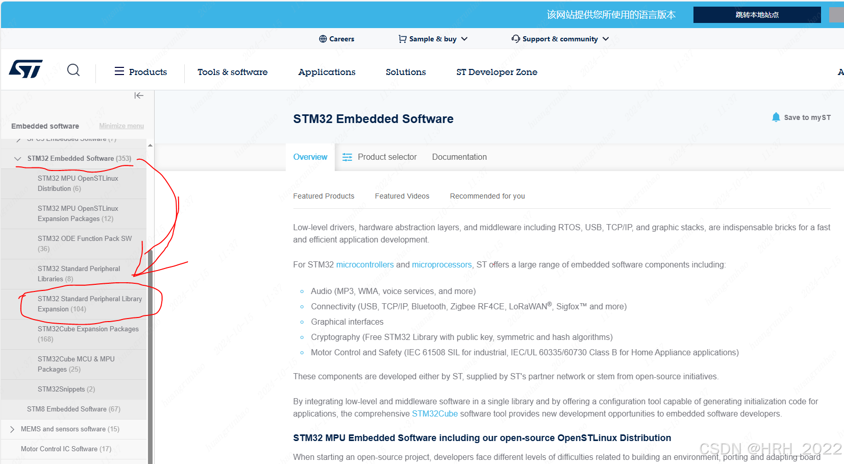Image resolution: width=844 pixels, height=464 pixels.
Task: Click the Minimize menu link
Action: coord(121,126)
